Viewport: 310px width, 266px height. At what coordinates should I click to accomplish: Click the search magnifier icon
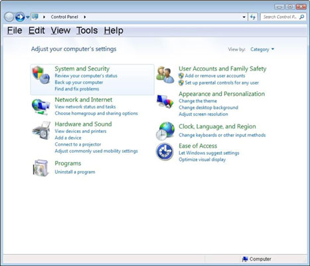click(x=302, y=17)
